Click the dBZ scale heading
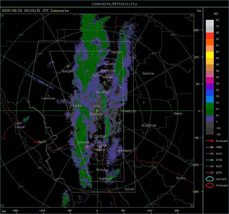The height and width of the screenshot is (214, 229). tap(216, 14)
